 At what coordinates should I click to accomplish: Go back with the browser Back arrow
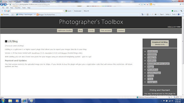(2, 5)
